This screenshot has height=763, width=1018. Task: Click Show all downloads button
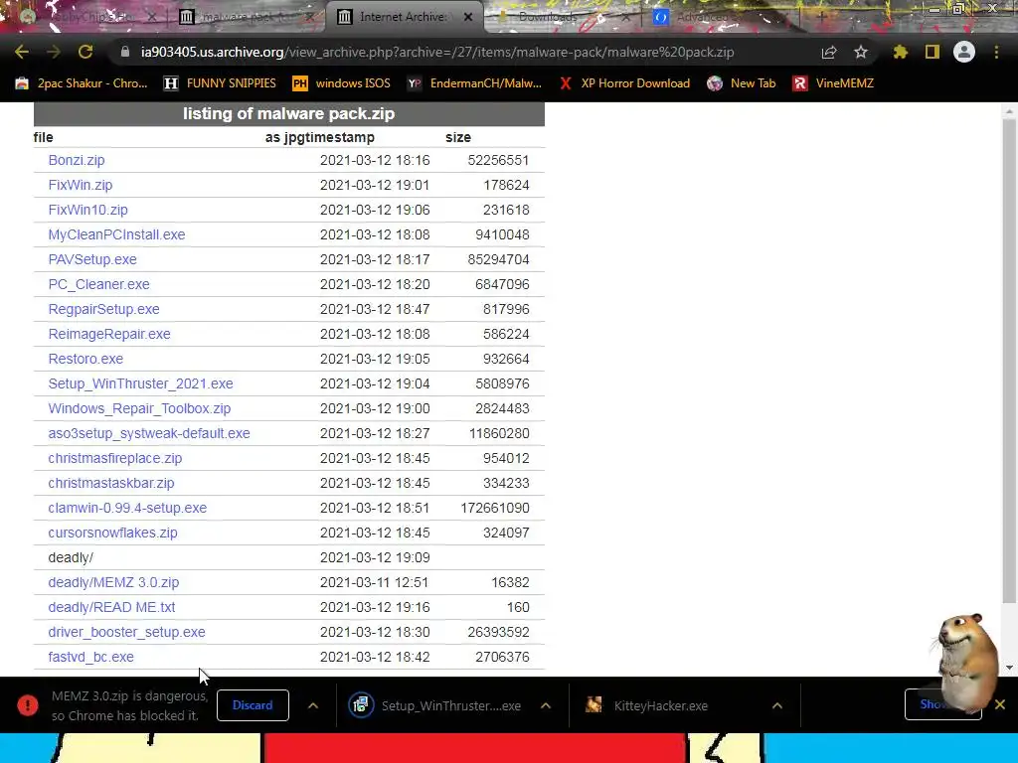(x=942, y=704)
